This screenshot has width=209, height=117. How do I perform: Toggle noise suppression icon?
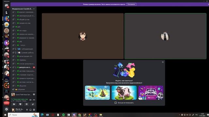tap(30, 100)
